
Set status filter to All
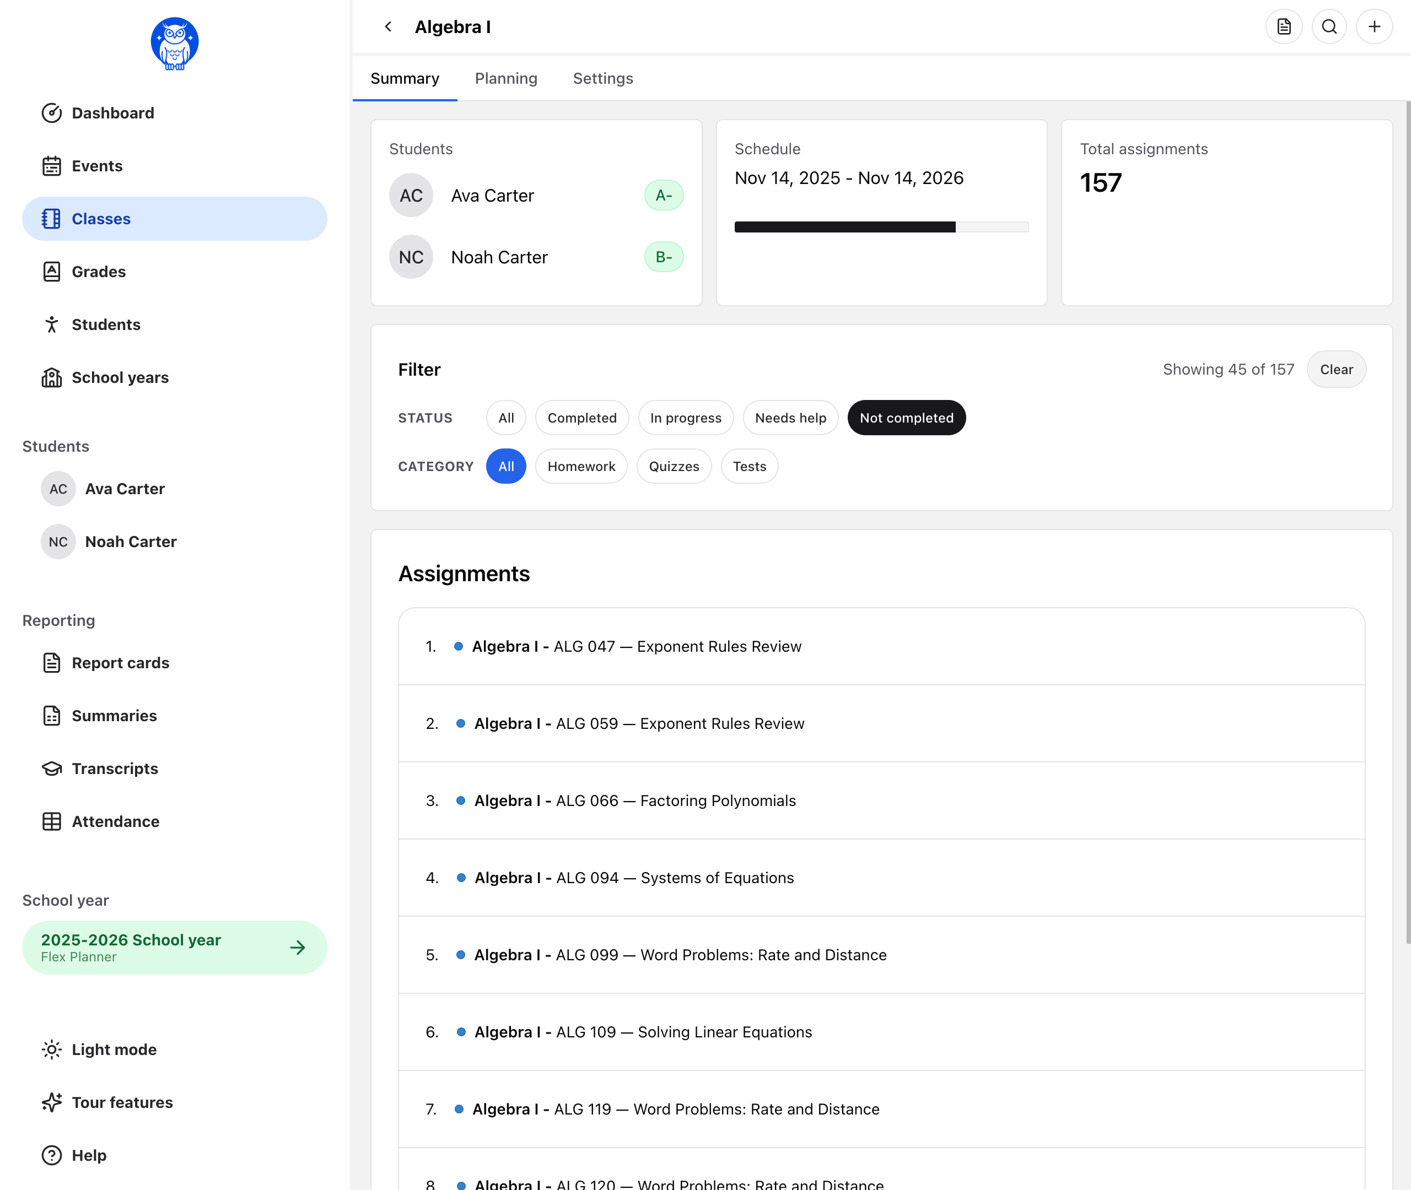[506, 418]
